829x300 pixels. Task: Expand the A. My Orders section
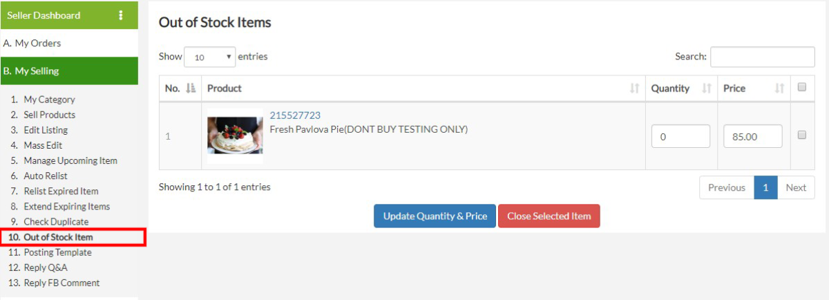69,43
